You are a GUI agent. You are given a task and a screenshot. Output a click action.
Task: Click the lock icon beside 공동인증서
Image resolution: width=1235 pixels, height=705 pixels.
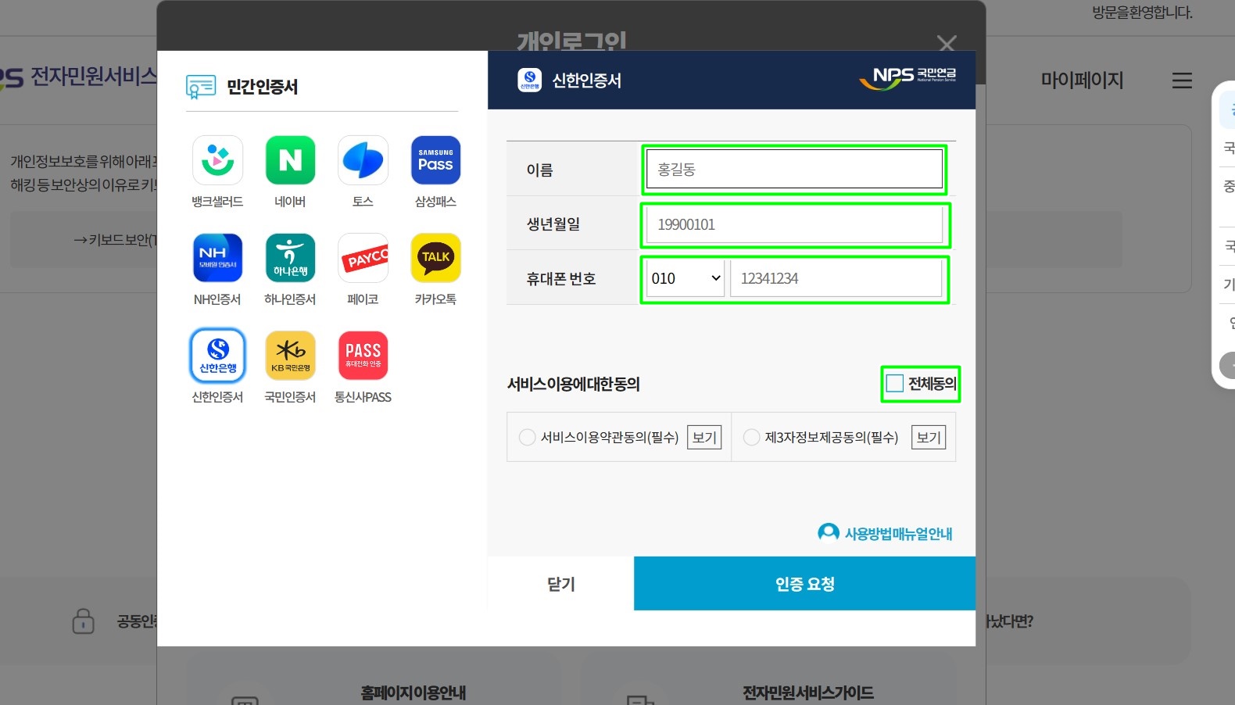click(x=84, y=621)
